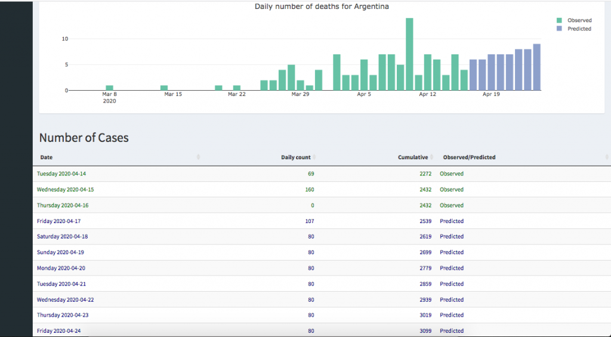Image resolution: width=611 pixels, height=337 pixels.
Task: Click sort arrows next to Cumulative
Action: (431, 157)
